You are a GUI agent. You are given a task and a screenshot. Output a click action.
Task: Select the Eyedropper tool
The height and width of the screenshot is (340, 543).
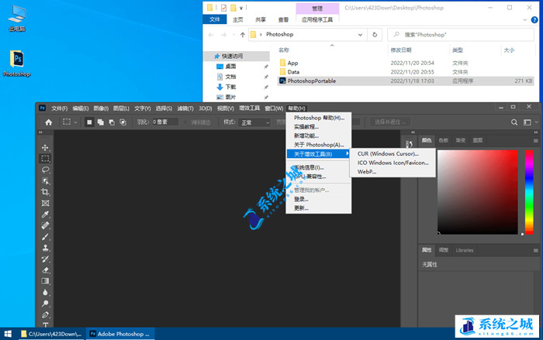pos(45,215)
